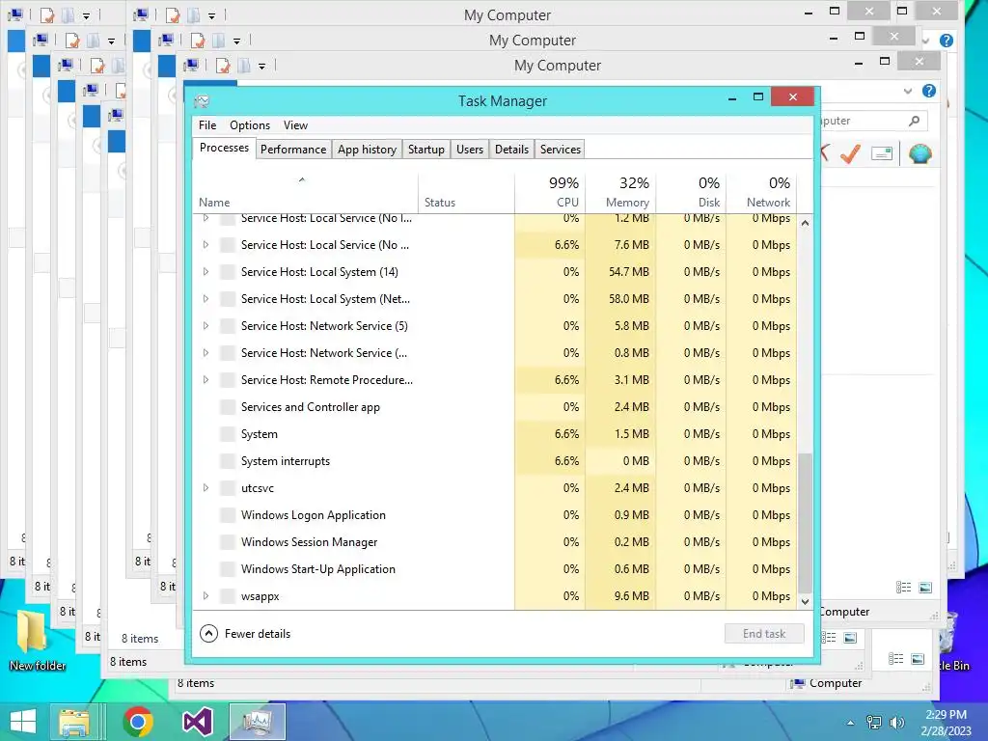Sort by the 0% Disk column
Viewport: 988px width, 741px height.
[691, 192]
